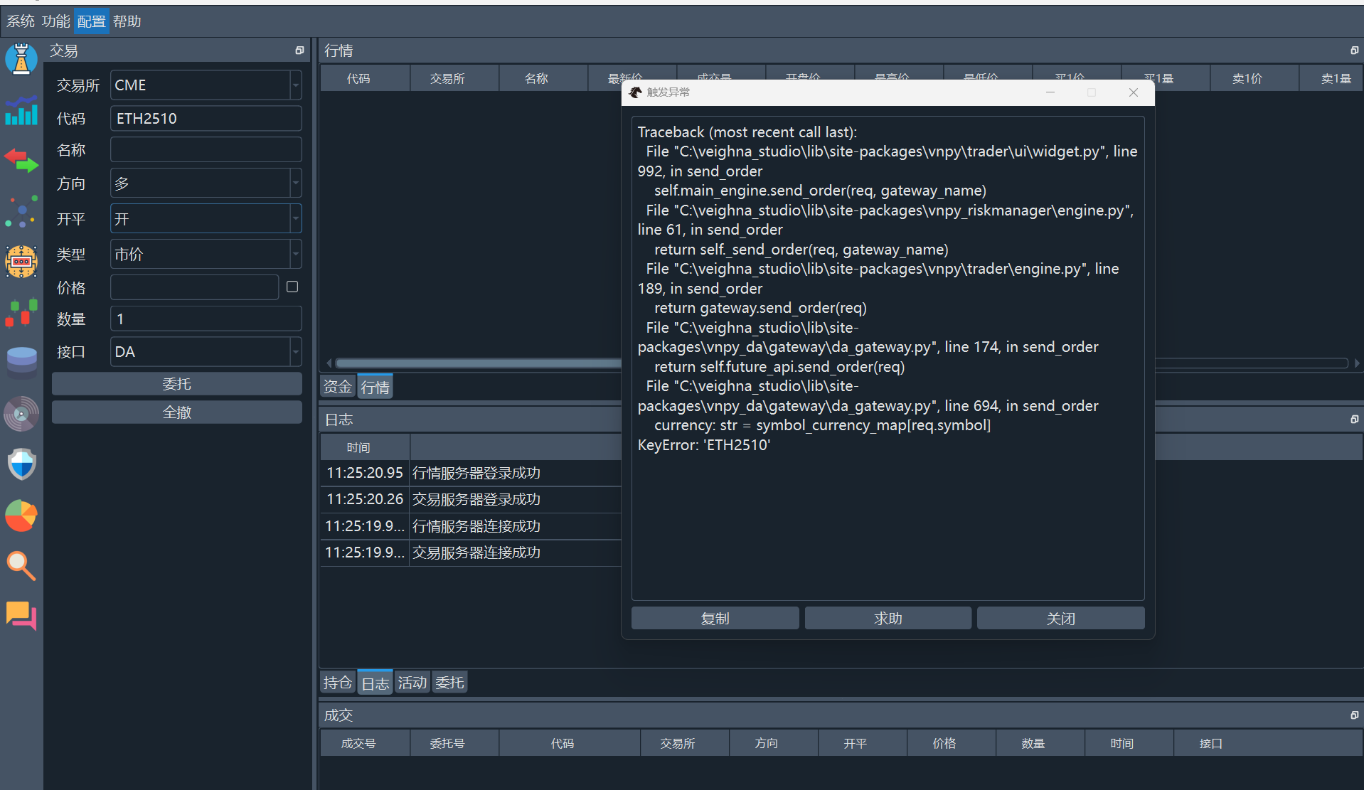The image size is (1364, 790).
Task: Click the bar chart analysis icon
Action: pyautogui.click(x=21, y=111)
